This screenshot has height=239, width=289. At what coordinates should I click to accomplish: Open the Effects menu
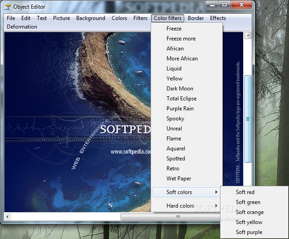(x=218, y=18)
